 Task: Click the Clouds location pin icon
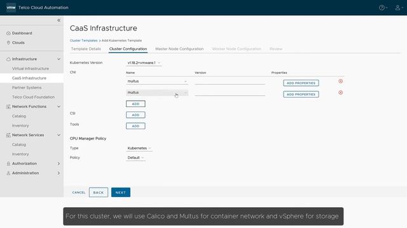click(8, 42)
